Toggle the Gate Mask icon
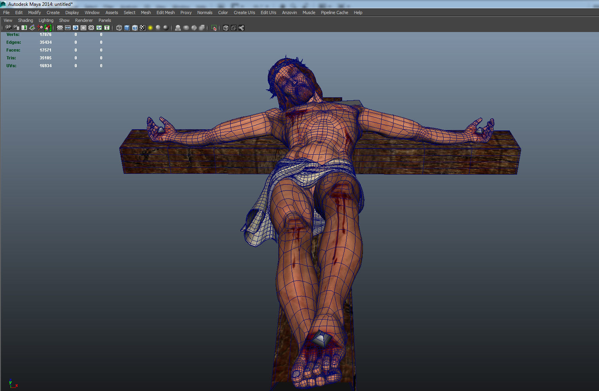 [x=83, y=28]
